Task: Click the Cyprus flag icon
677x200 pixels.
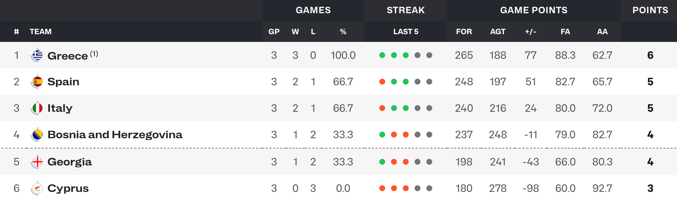Action: coord(37,188)
